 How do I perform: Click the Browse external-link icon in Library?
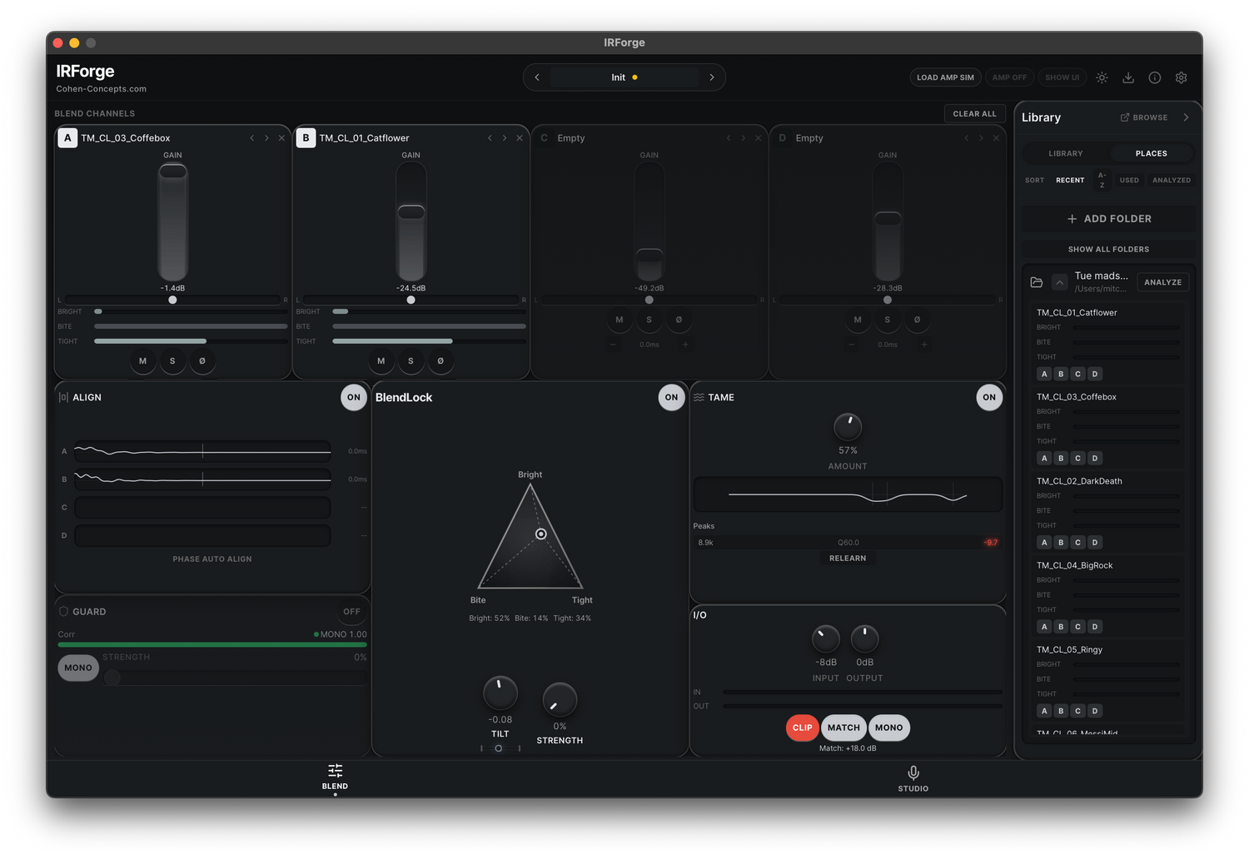pyautogui.click(x=1125, y=117)
